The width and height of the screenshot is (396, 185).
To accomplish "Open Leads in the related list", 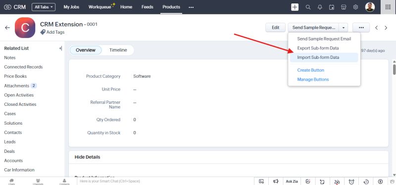I will tap(10, 142).
